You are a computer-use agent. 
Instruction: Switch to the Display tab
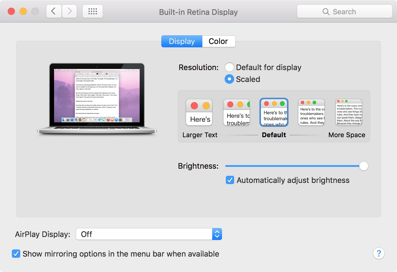(182, 41)
